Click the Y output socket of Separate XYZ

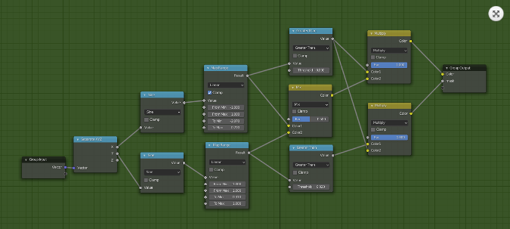pos(117,153)
